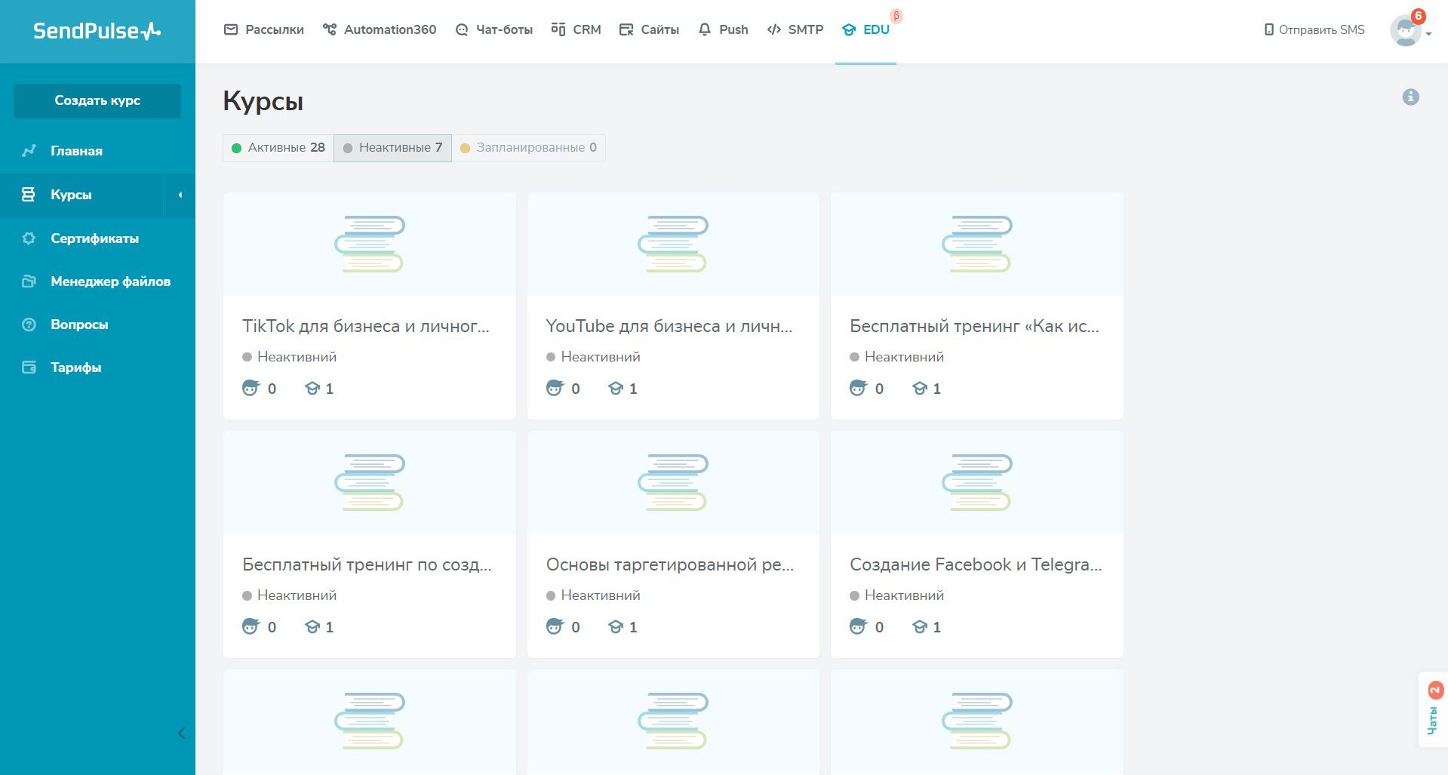1448x775 pixels.
Task: Click students icon on Бесплатный тренинг по созд... card
Action: point(251,626)
